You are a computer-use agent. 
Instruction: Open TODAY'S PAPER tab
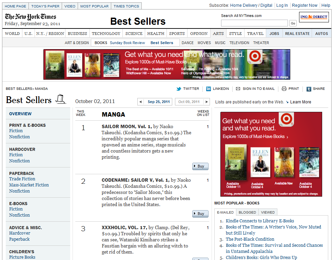(x=45, y=6)
